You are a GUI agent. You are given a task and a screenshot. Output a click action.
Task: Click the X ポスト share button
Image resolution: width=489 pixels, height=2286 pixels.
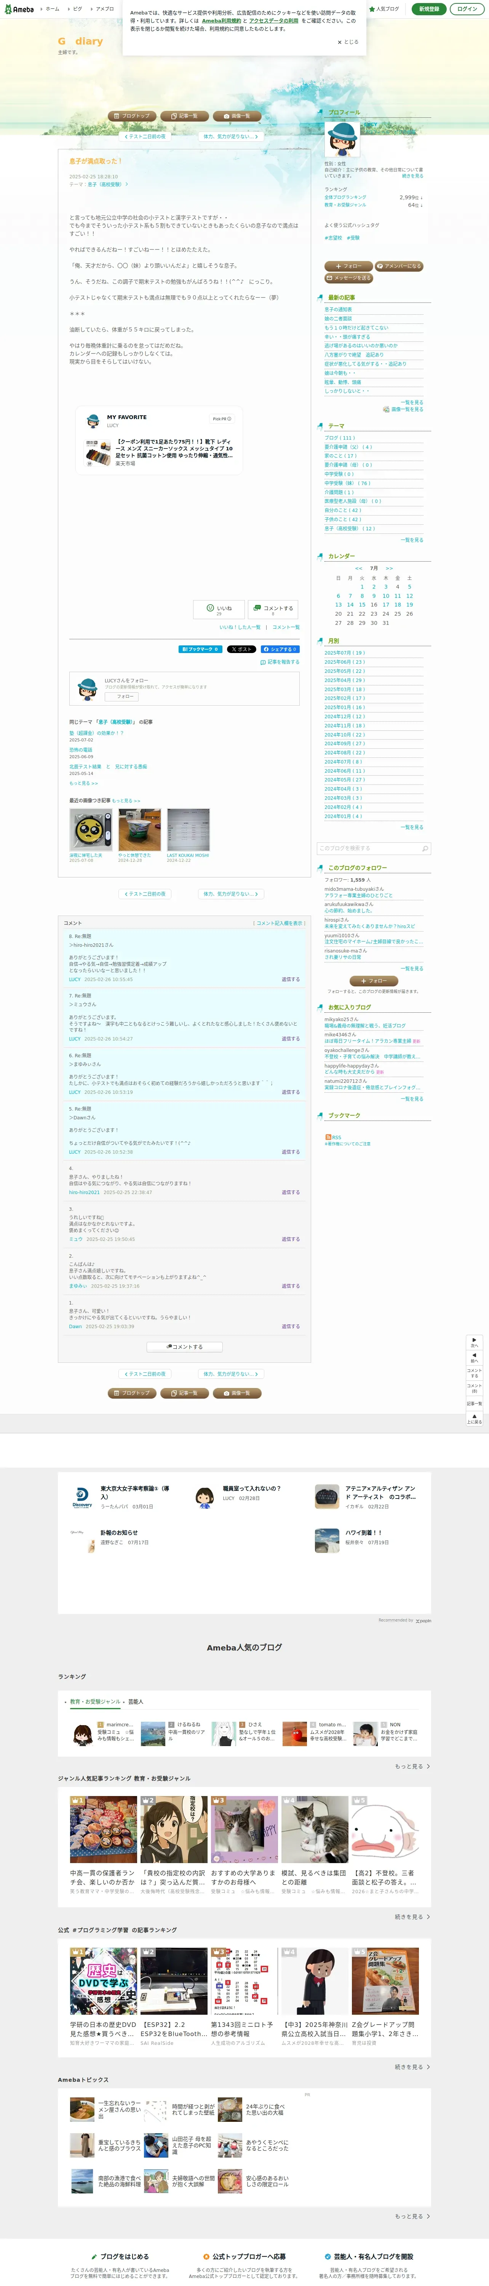pos(241,650)
